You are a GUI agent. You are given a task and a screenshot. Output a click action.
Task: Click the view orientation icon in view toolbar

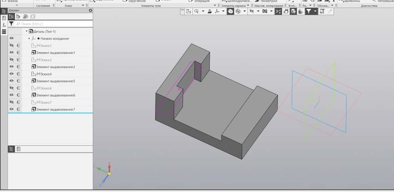pos(209,11)
